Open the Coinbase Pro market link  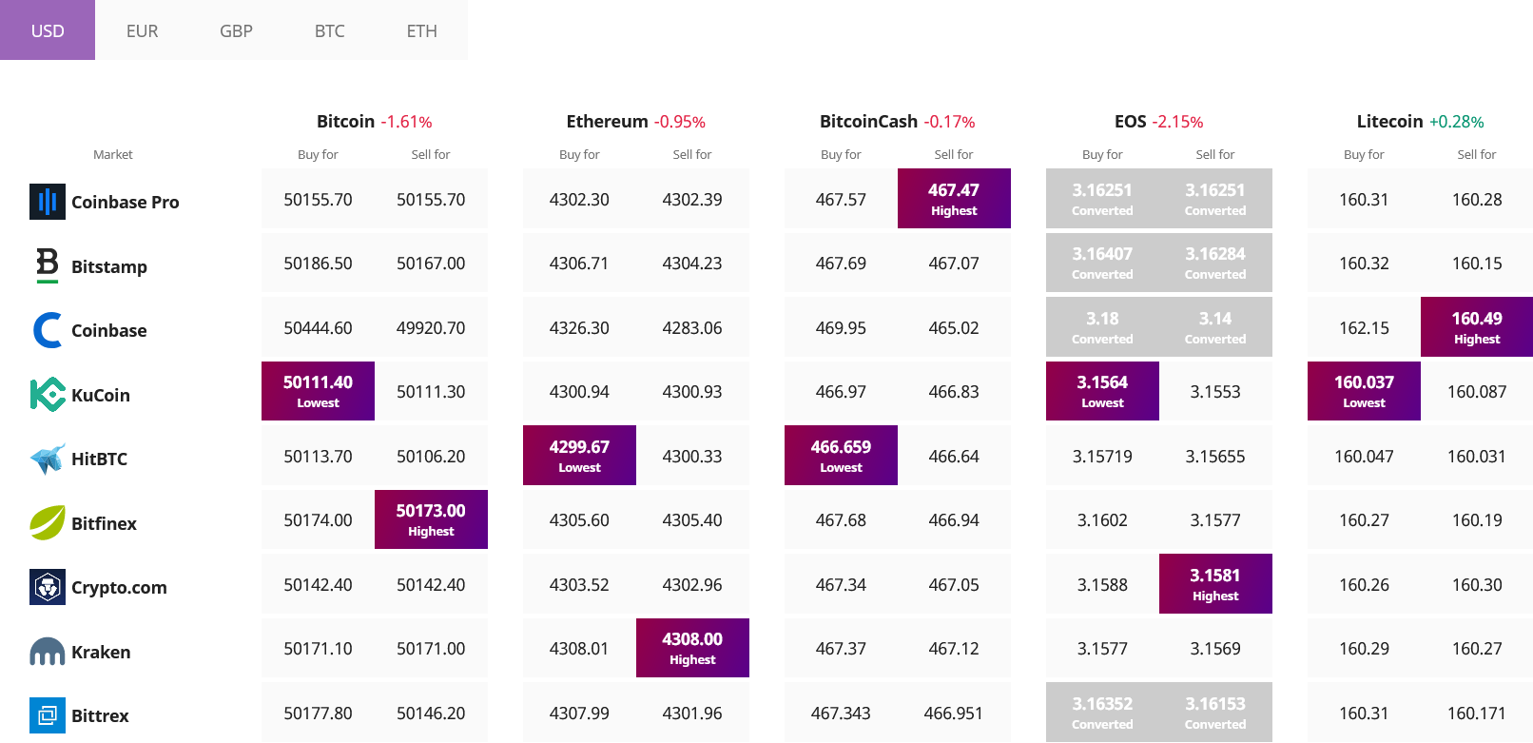[126, 202]
